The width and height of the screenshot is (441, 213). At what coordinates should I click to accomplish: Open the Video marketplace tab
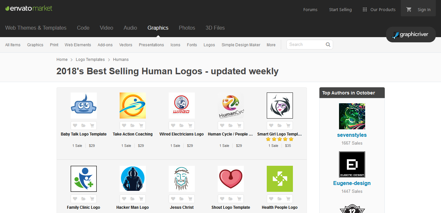click(107, 28)
